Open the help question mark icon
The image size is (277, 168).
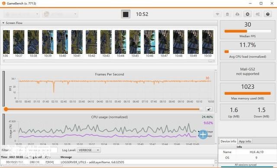268,14
